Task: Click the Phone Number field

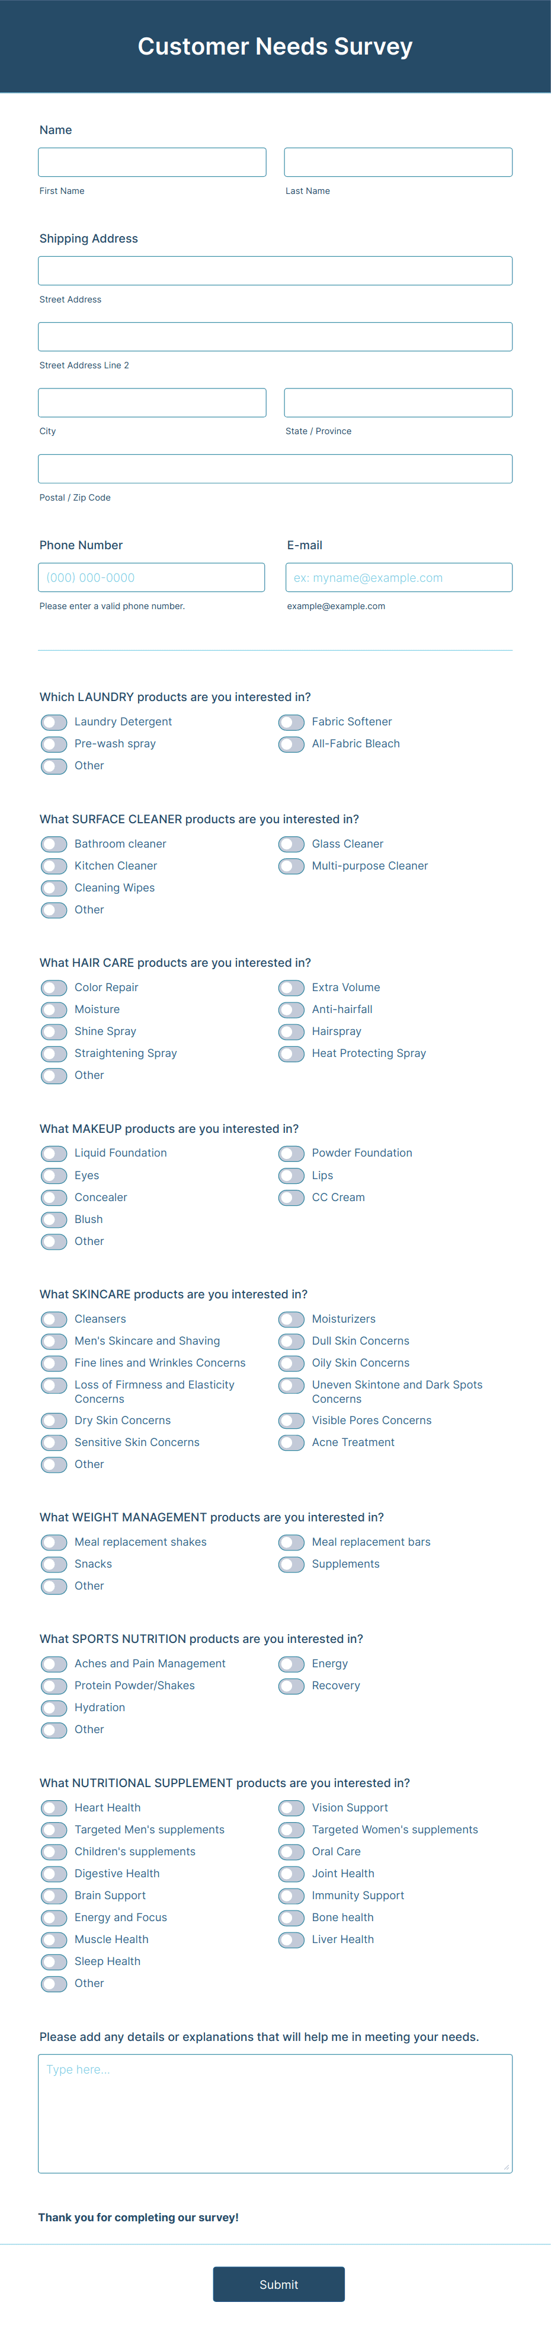Action: pyautogui.click(x=151, y=577)
